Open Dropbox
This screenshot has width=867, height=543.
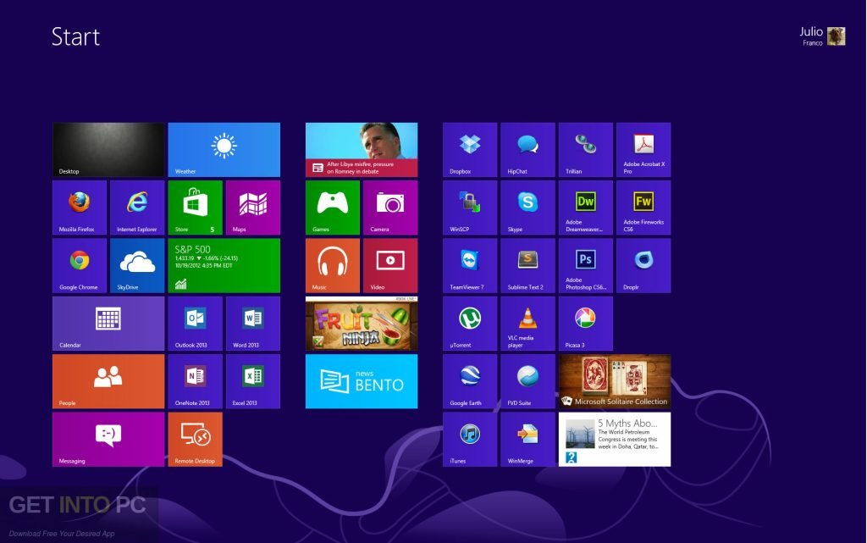469,150
